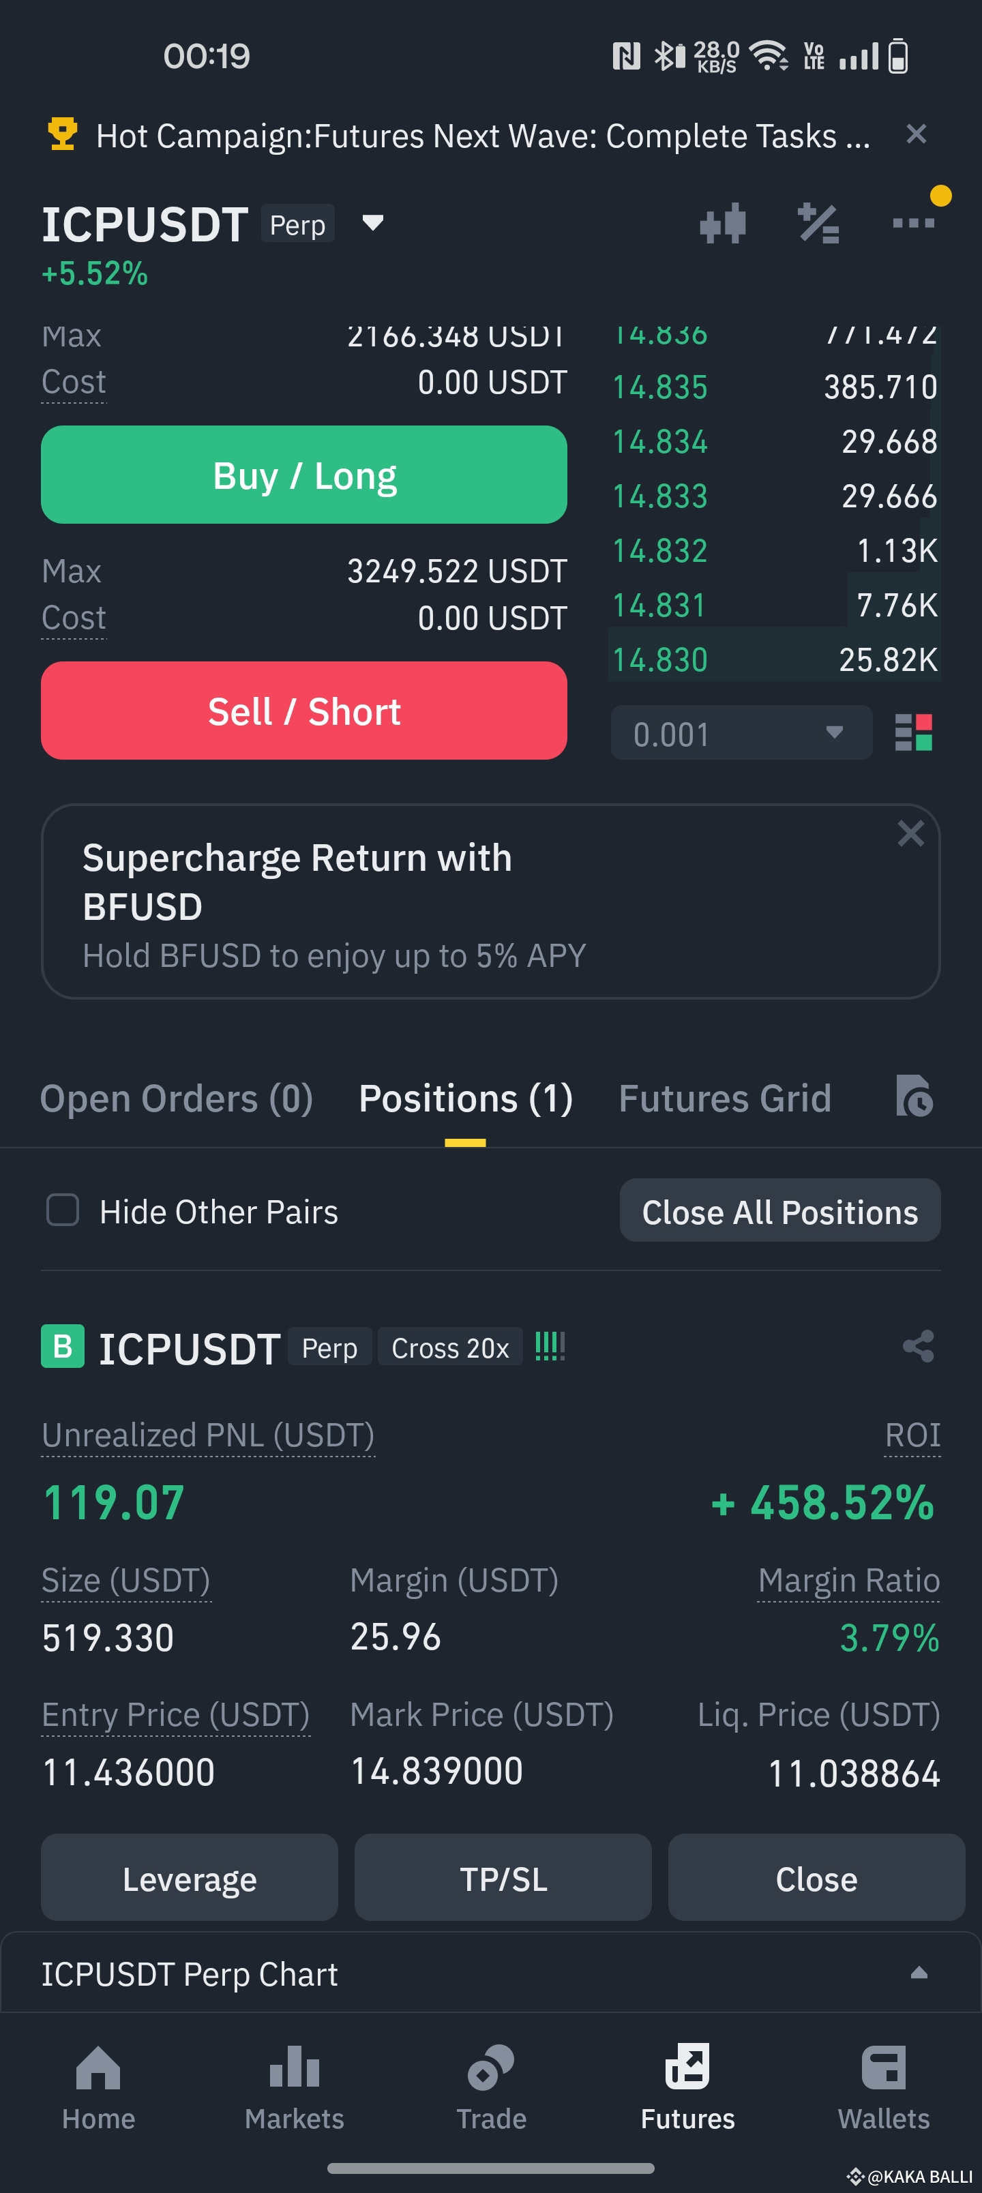Open the ICPUSDT pair selector dropdown
982x2193 pixels.
pos(372,223)
